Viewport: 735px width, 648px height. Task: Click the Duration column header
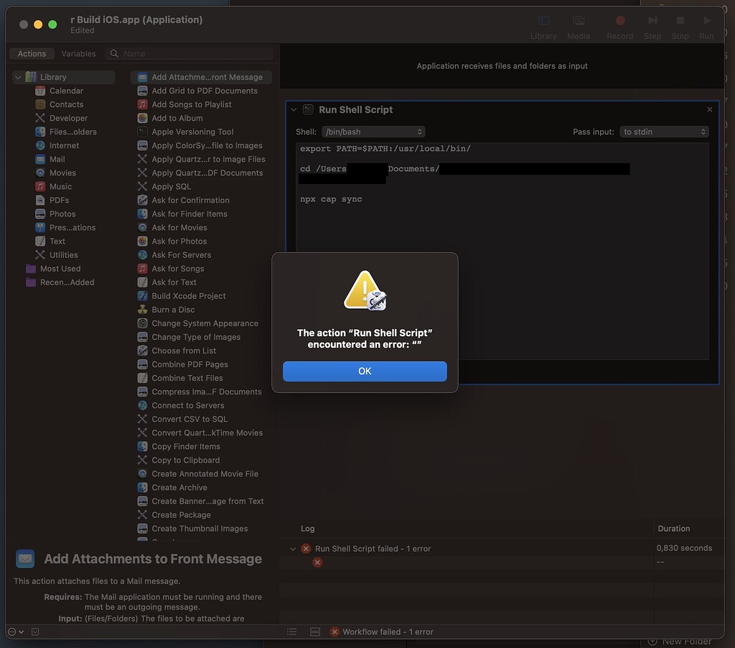pyautogui.click(x=673, y=528)
